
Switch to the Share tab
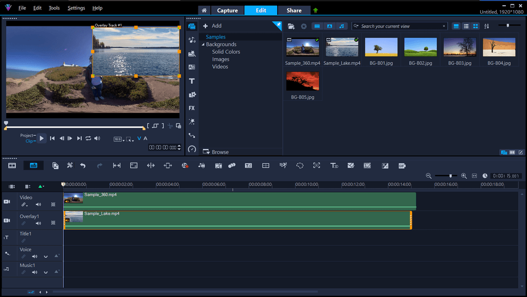(294, 11)
